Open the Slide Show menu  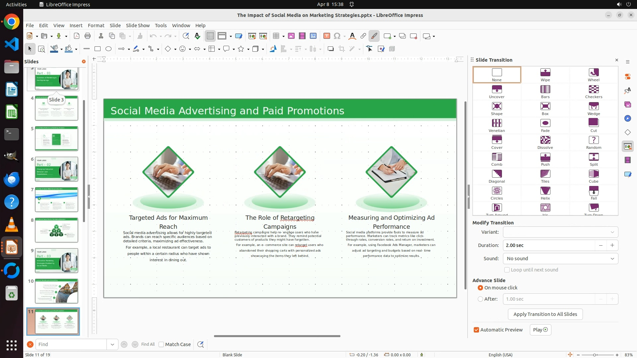click(138, 26)
